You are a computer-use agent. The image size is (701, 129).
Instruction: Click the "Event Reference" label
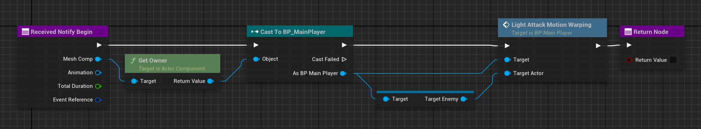(73, 100)
